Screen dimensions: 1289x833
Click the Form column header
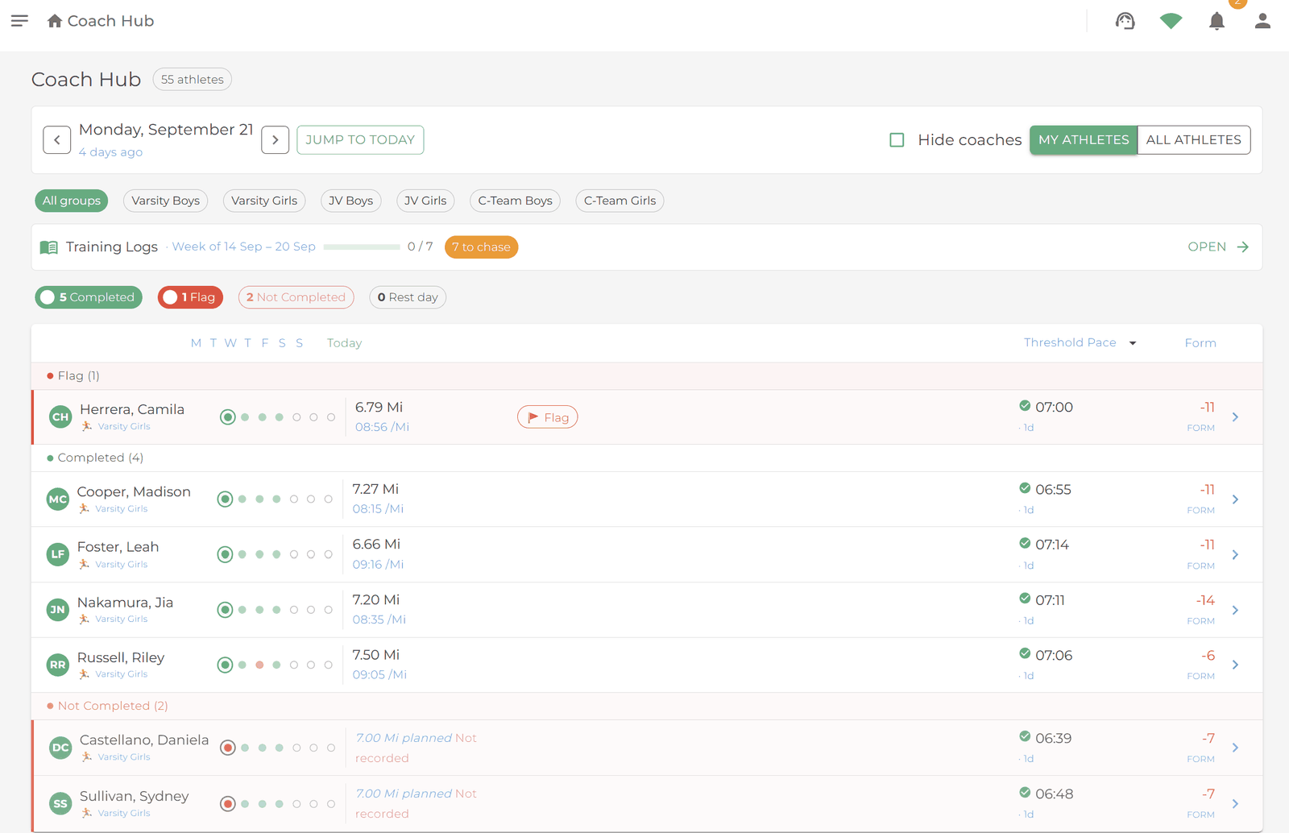[1200, 343]
